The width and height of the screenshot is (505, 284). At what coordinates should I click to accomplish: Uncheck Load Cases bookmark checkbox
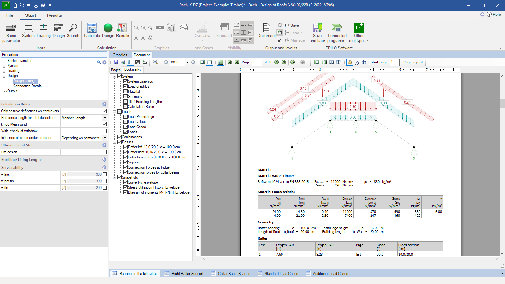(x=125, y=127)
